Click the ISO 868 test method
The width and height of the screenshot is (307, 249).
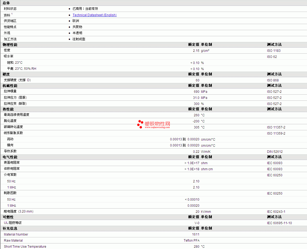coord(273,80)
